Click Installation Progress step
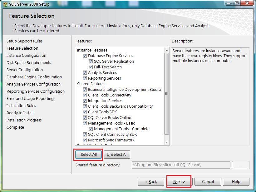This screenshot has height=192, width=256. click(x=24, y=120)
